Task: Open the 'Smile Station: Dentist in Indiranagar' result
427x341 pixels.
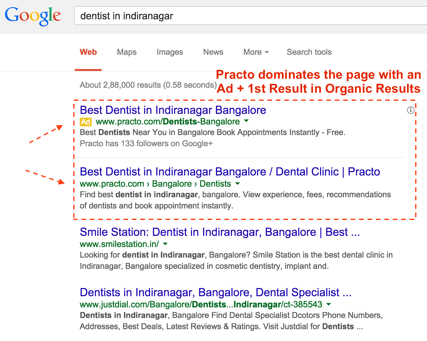Action: [220, 232]
